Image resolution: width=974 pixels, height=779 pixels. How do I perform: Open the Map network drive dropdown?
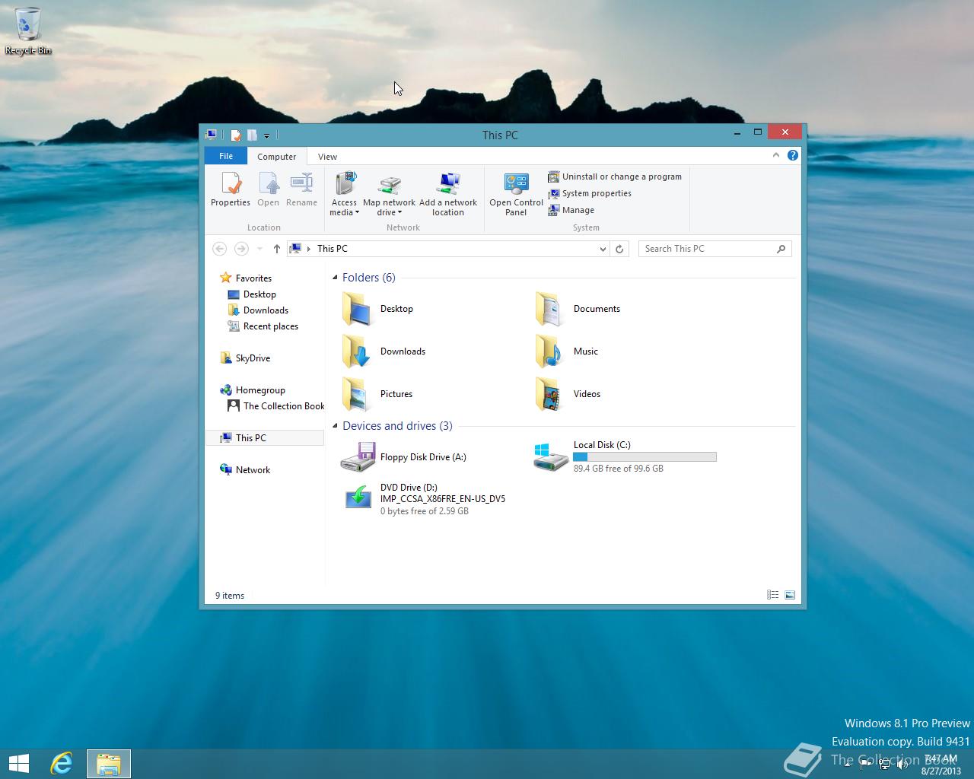(x=389, y=195)
